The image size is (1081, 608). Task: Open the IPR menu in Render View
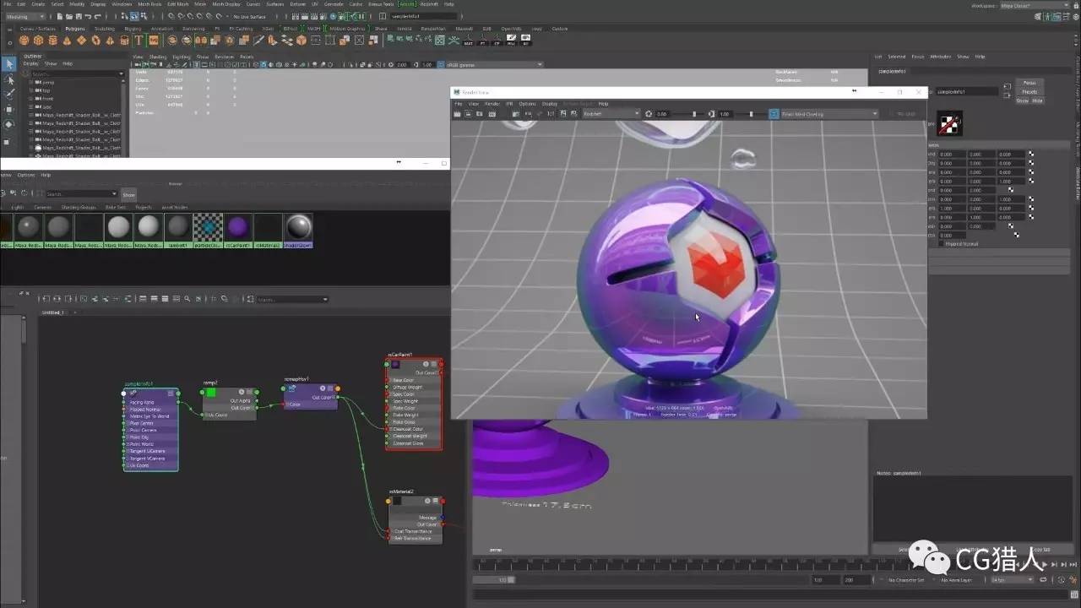click(509, 103)
